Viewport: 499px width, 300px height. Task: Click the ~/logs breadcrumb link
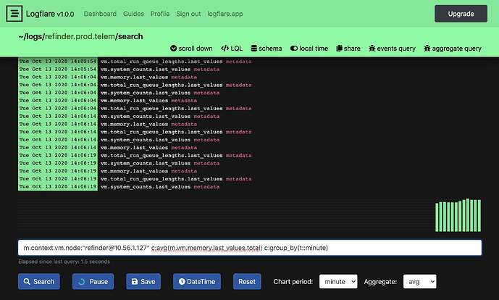pyautogui.click(x=31, y=37)
